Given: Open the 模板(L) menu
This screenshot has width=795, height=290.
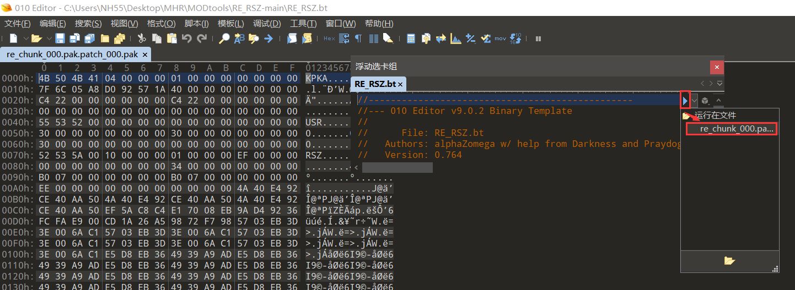Looking at the screenshot, I should tap(230, 24).
